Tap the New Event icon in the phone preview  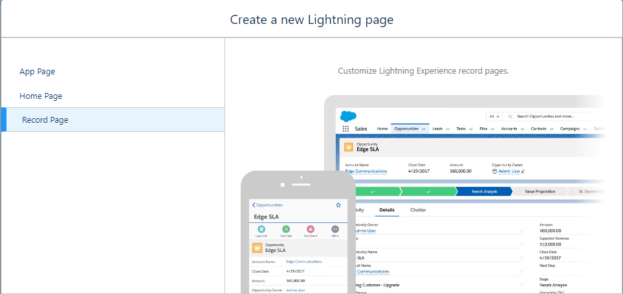point(311,229)
